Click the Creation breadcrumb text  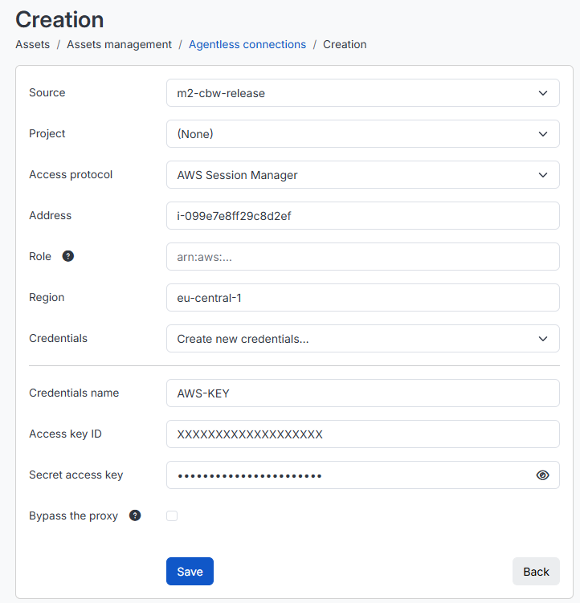click(345, 45)
